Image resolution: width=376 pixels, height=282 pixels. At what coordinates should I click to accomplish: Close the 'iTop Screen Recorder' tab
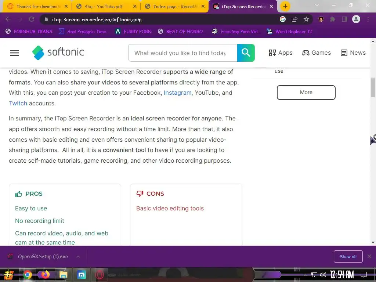click(271, 7)
